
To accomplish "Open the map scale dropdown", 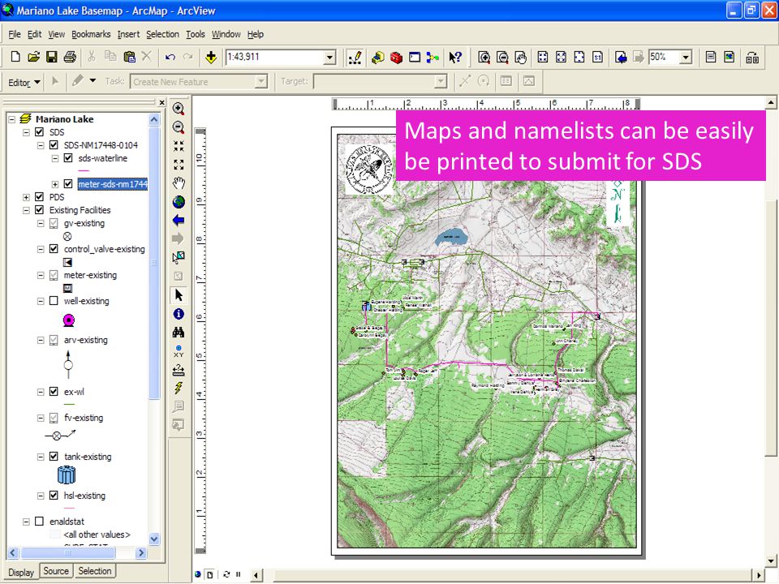I will [330, 58].
